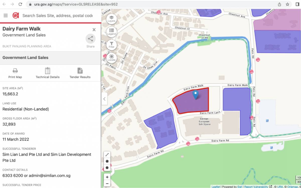Select the polygon draw tool
Viewport: 301px width, 188px height.
(x=107, y=161)
